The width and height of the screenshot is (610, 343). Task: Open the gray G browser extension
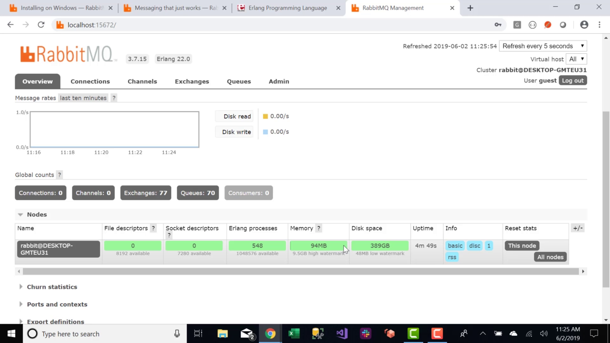tap(517, 25)
